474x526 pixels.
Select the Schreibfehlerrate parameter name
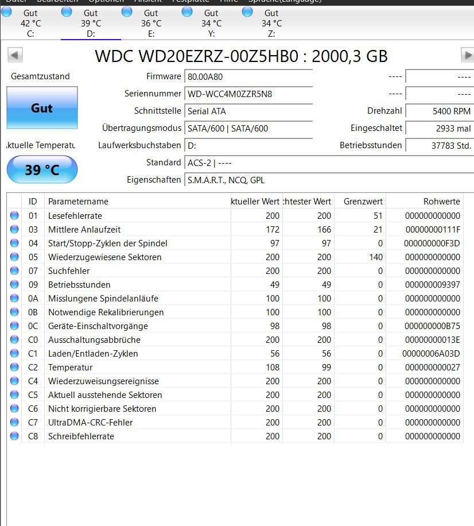tap(81, 436)
